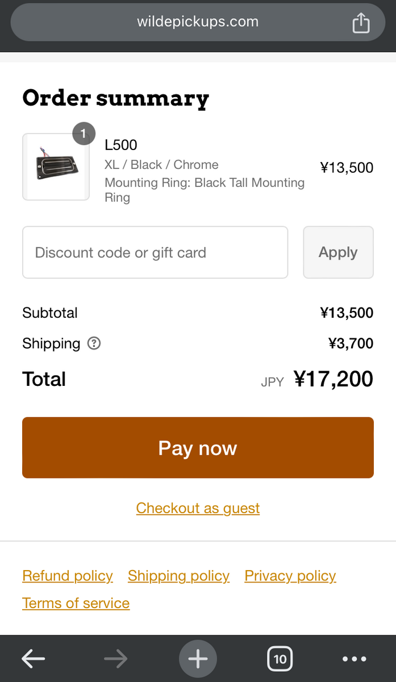Open the Terms of service link
This screenshot has height=682, width=396.
tap(76, 603)
